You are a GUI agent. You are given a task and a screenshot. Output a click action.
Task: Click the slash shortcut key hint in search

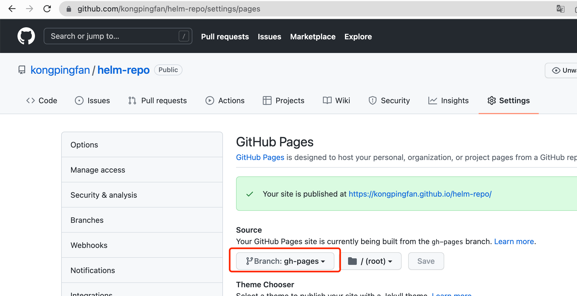click(x=184, y=36)
